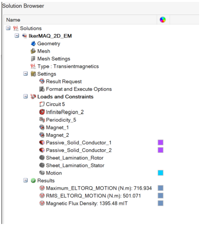Select the Mesh Settings tree item
This screenshot has width=204, height=227.
click(54, 59)
